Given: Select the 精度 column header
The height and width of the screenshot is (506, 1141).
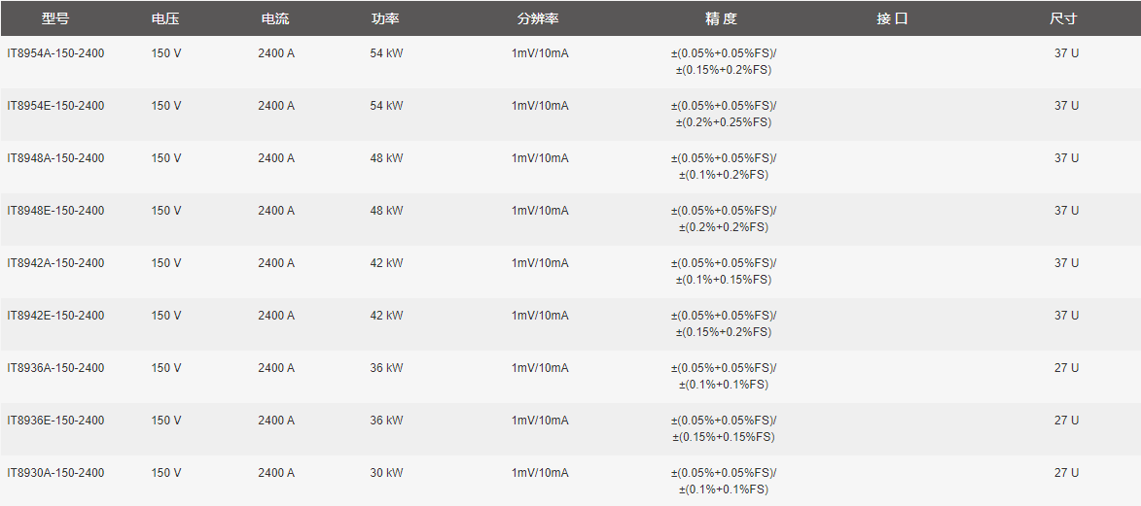Looking at the screenshot, I should coord(722,18).
